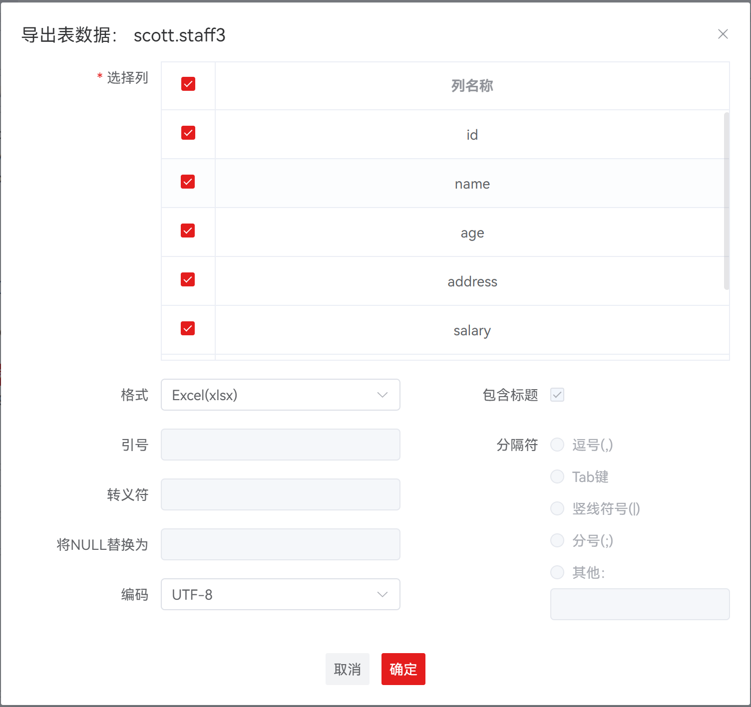Click the chevron arrow in the format selector
Image resolution: width=751 pixels, height=707 pixels.
click(x=382, y=395)
